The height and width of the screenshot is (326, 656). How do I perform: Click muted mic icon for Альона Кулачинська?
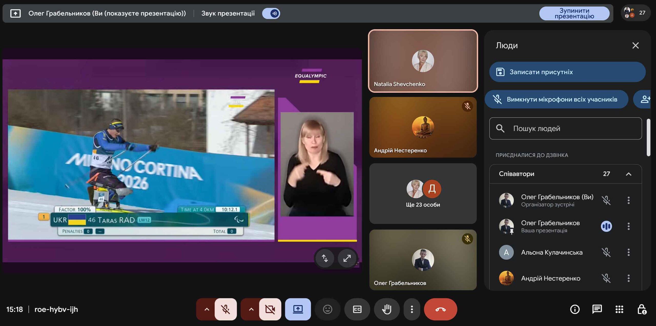pos(606,252)
